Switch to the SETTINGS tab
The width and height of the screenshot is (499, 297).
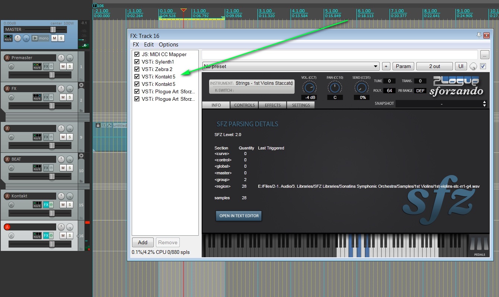[x=301, y=105]
